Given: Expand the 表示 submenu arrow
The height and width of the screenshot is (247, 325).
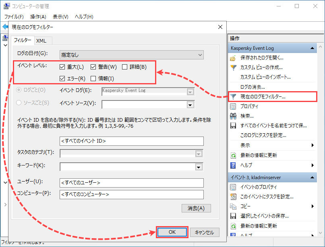Looking at the screenshot, I should (x=313, y=145).
